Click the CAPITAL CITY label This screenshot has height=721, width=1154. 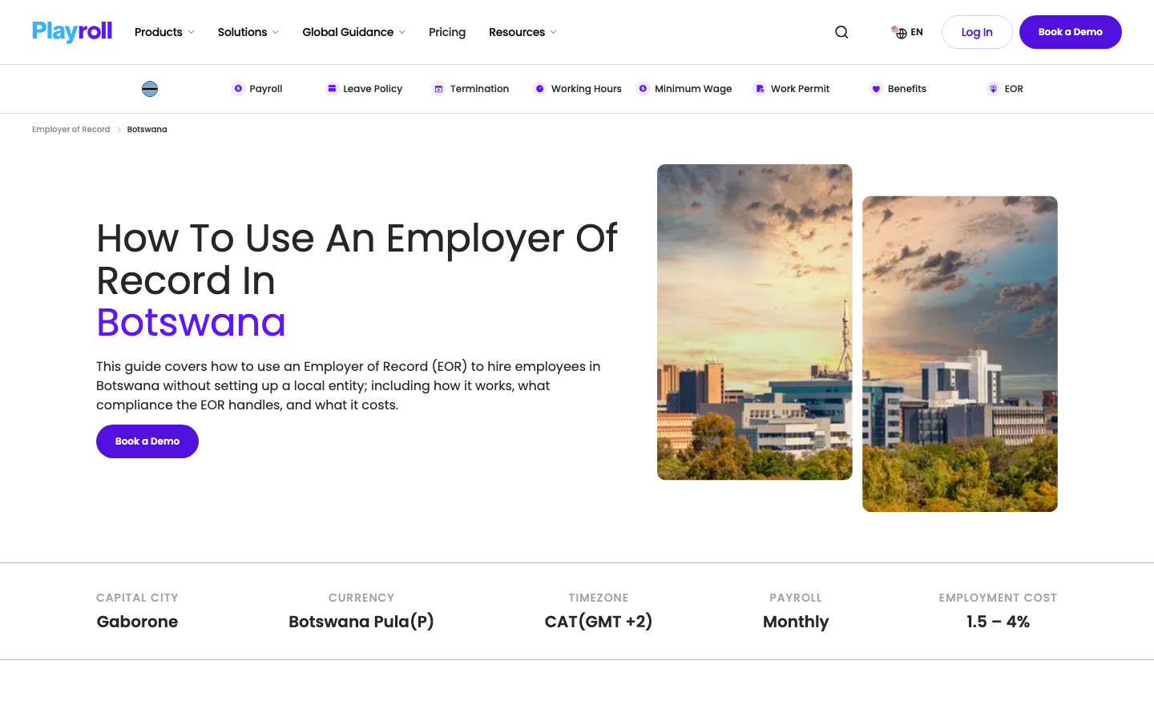click(137, 598)
